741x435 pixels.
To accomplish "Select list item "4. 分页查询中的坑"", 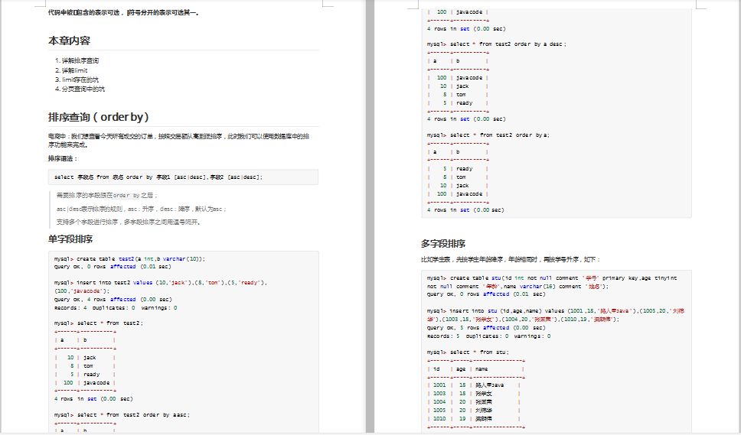I will (80, 89).
